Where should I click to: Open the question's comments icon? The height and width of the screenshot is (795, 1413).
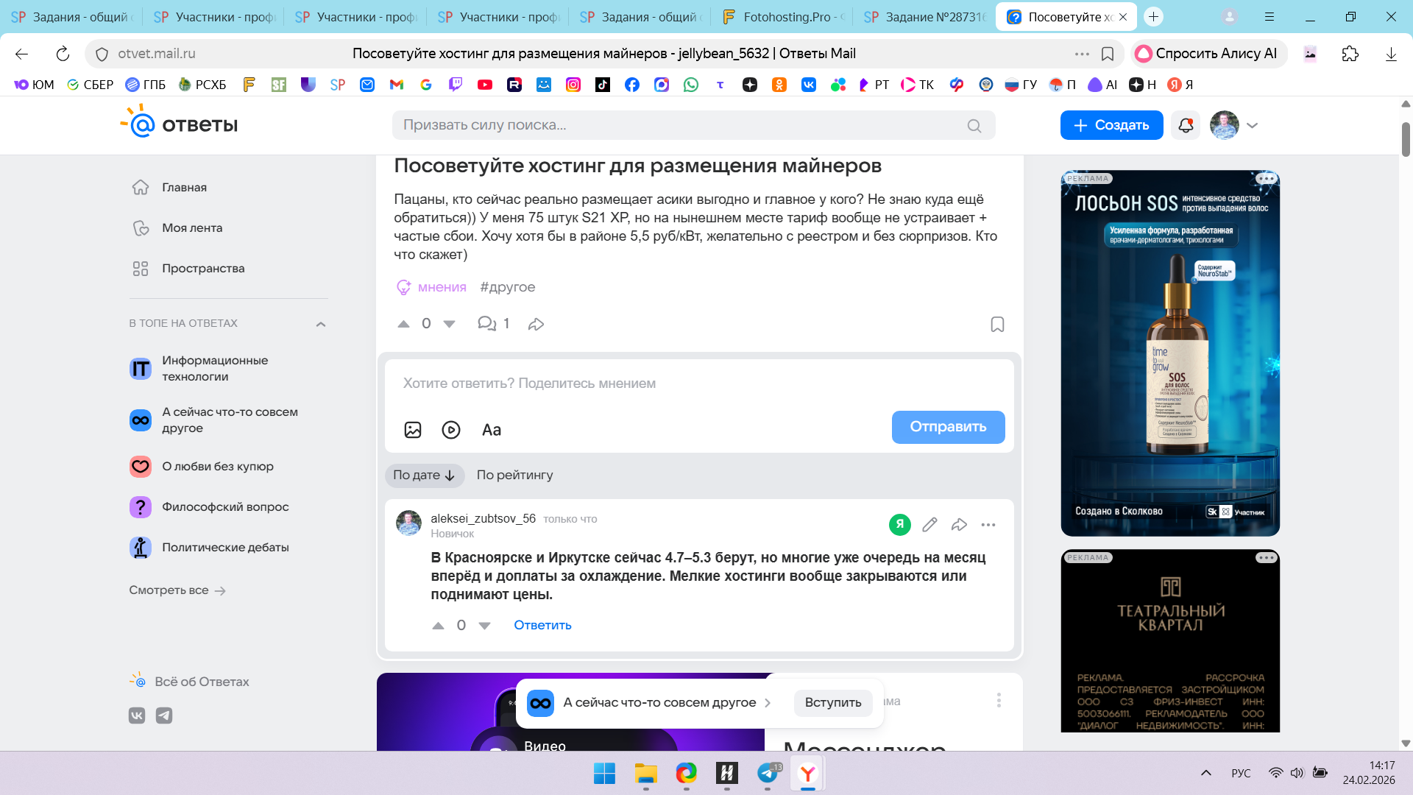[486, 324]
